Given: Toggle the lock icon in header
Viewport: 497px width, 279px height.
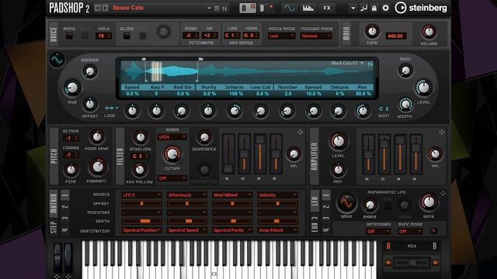Looking at the screenshot, I should pyautogui.click(x=374, y=8).
